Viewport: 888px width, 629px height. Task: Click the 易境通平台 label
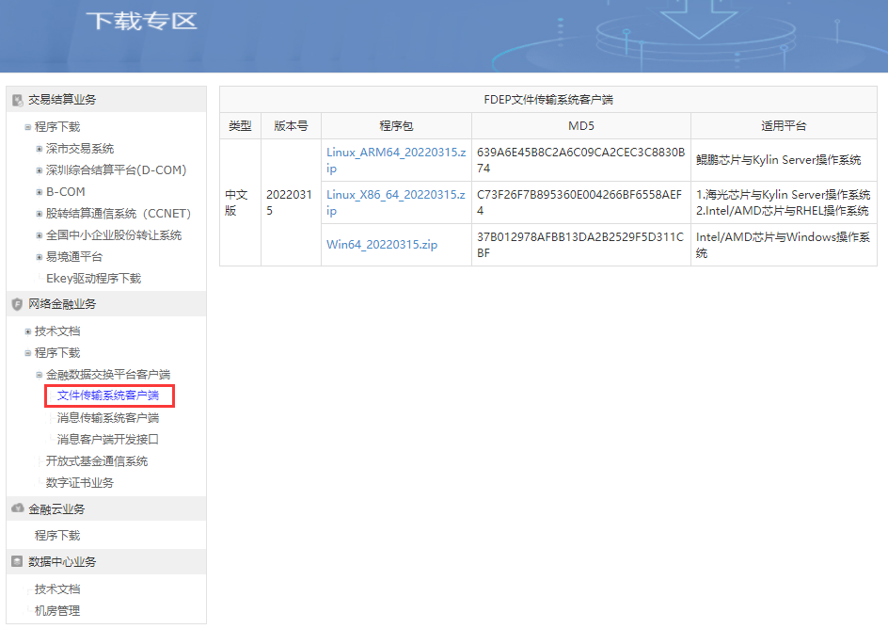74,257
